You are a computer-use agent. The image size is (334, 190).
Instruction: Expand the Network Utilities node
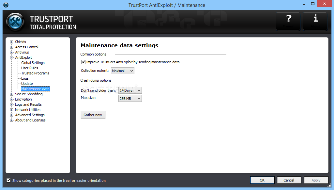11,110
